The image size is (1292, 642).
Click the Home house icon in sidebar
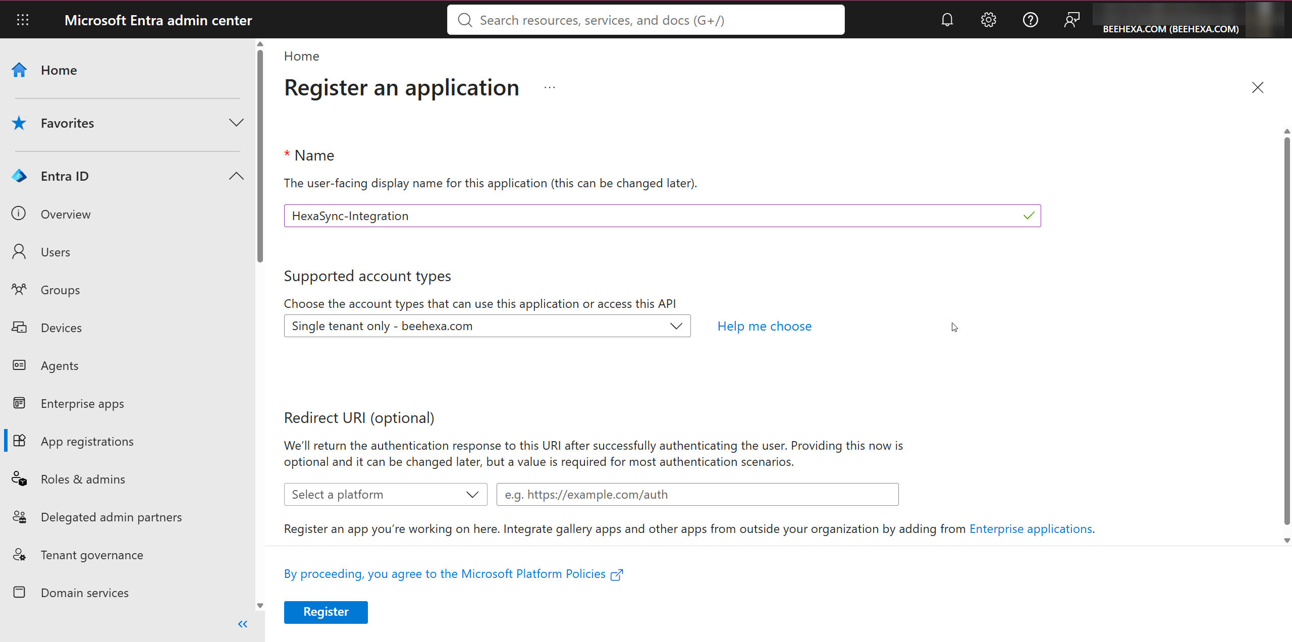click(19, 70)
